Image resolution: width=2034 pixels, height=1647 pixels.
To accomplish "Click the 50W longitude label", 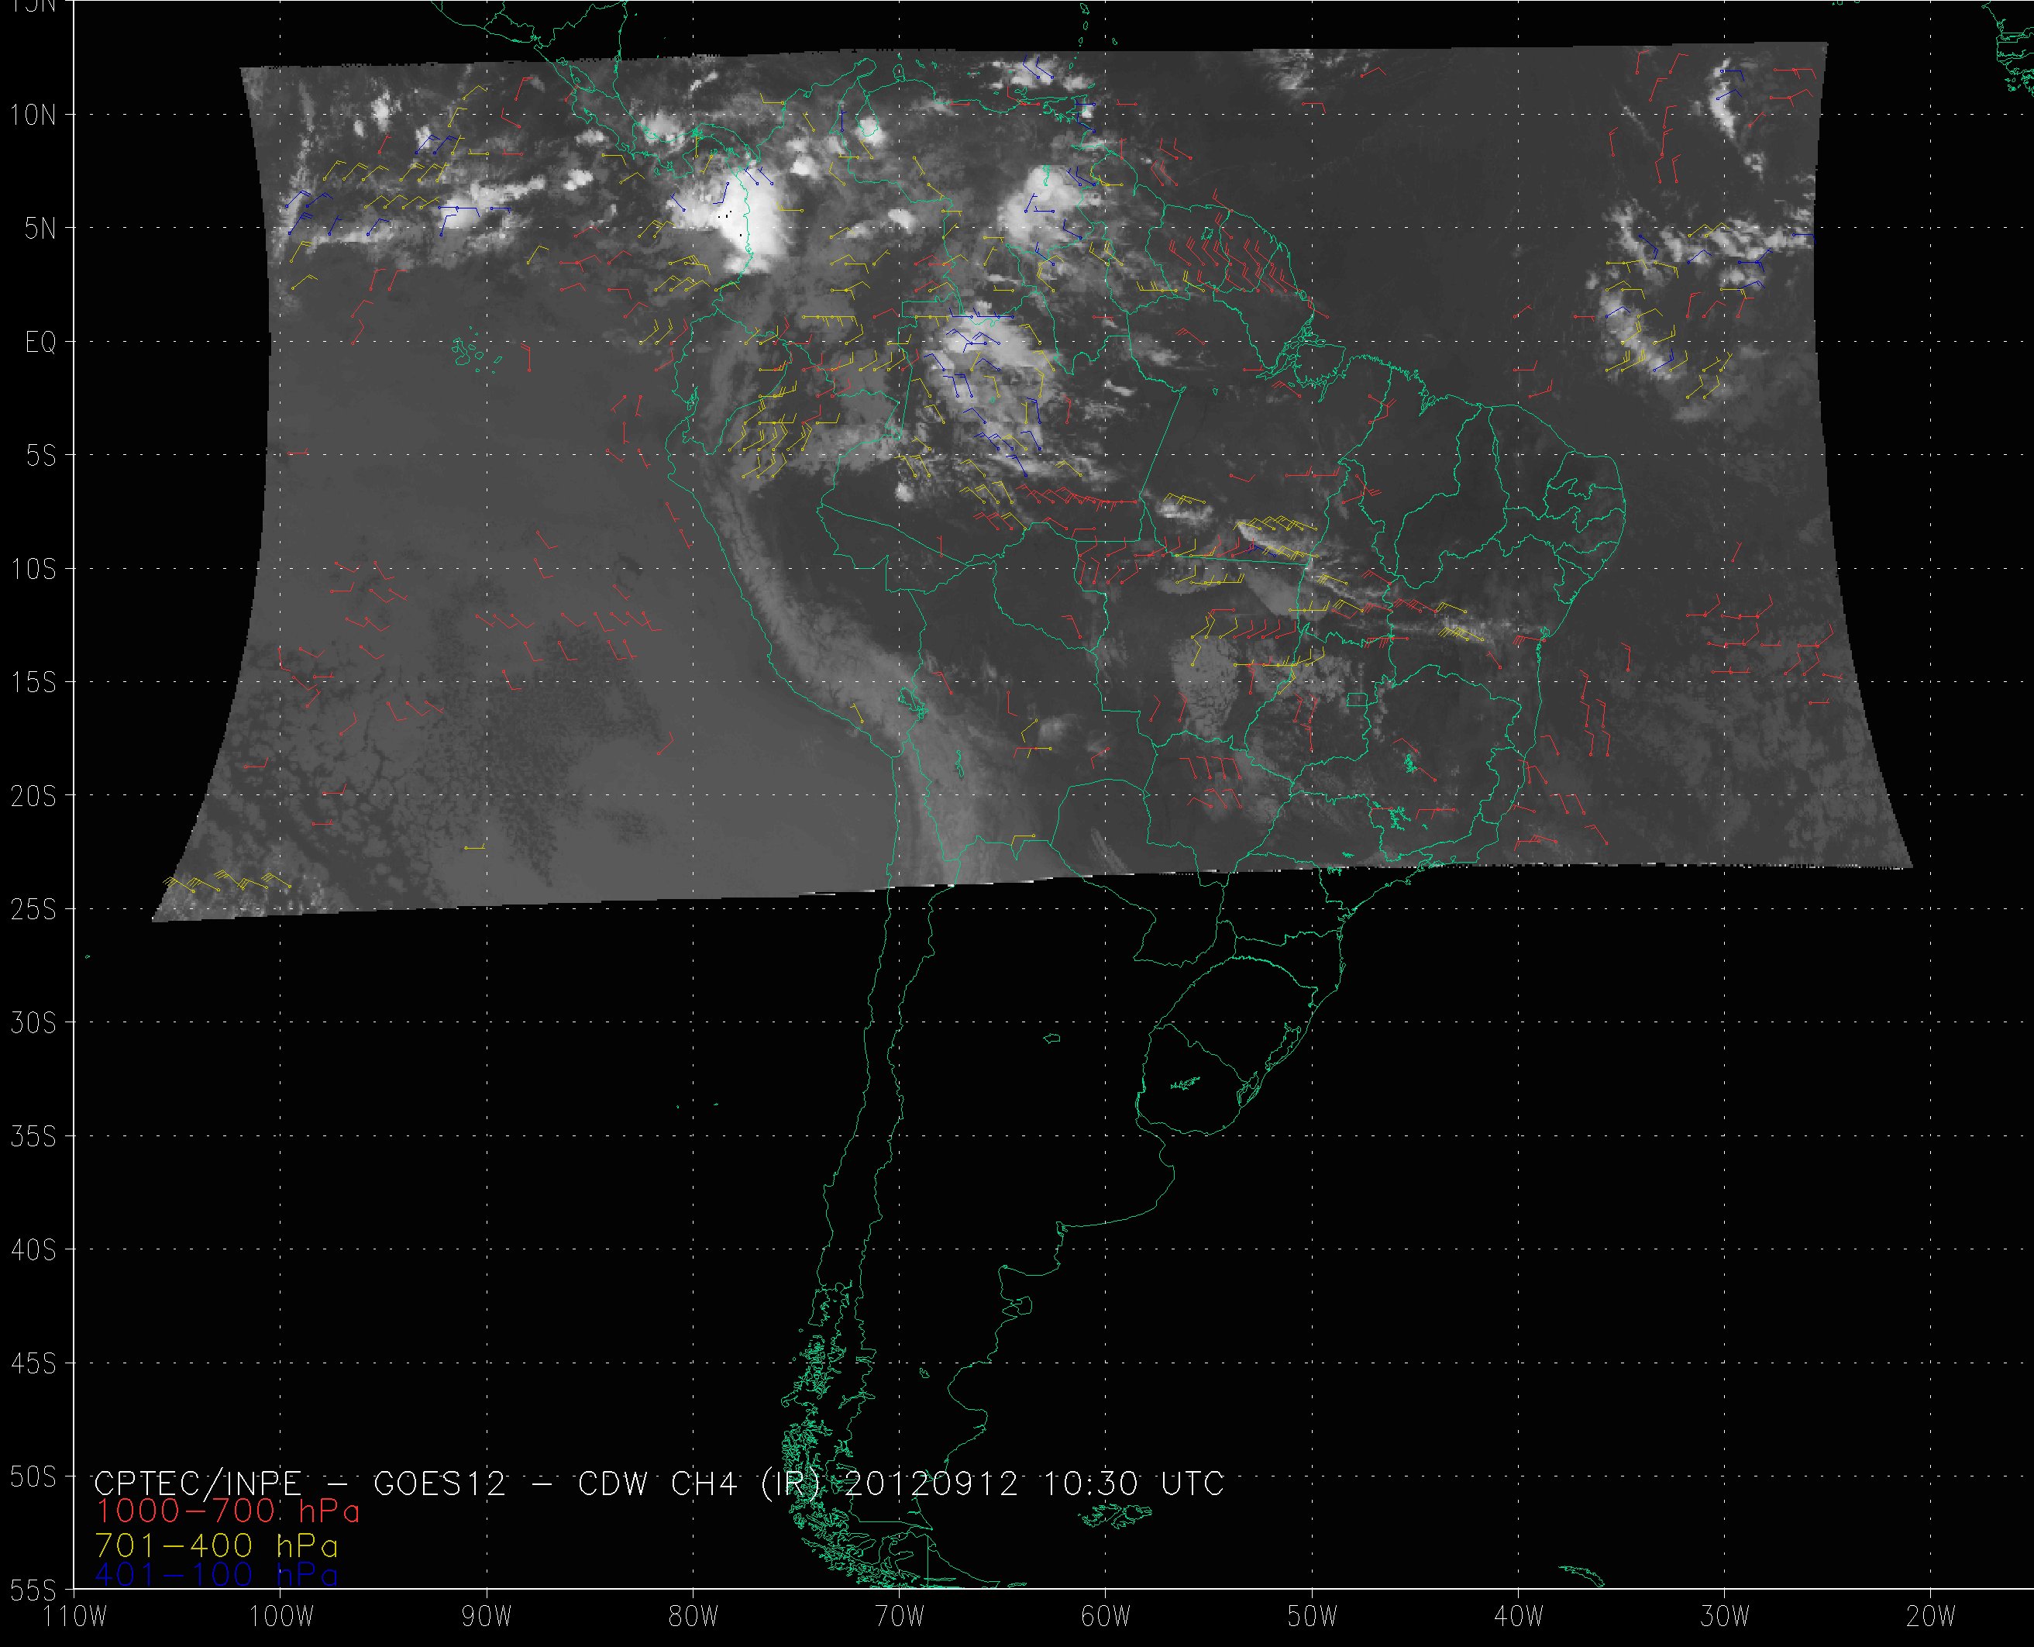I will 1313,1617.
